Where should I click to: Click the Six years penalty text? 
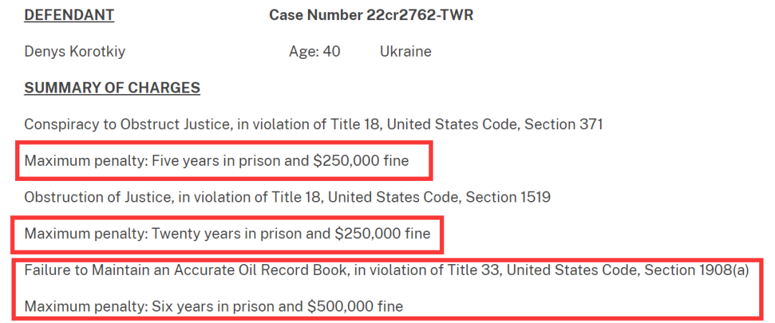[x=182, y=306]
